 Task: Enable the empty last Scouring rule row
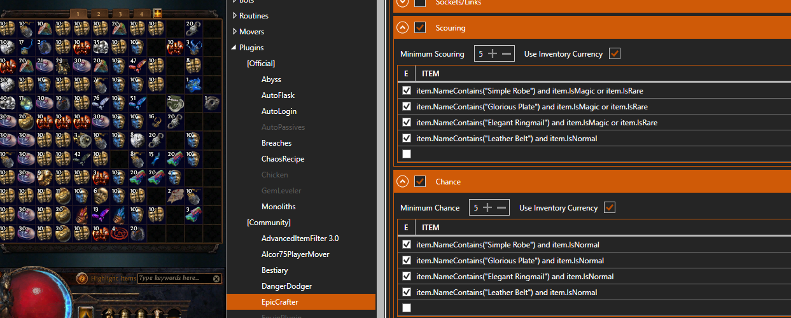(x=407, y=154)
